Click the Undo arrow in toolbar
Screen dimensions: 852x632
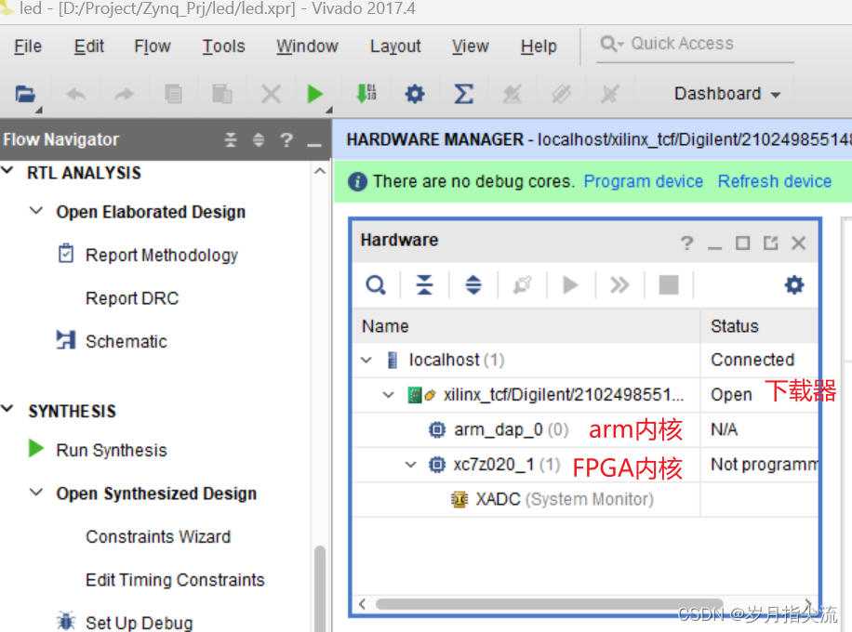pos(76,95)
